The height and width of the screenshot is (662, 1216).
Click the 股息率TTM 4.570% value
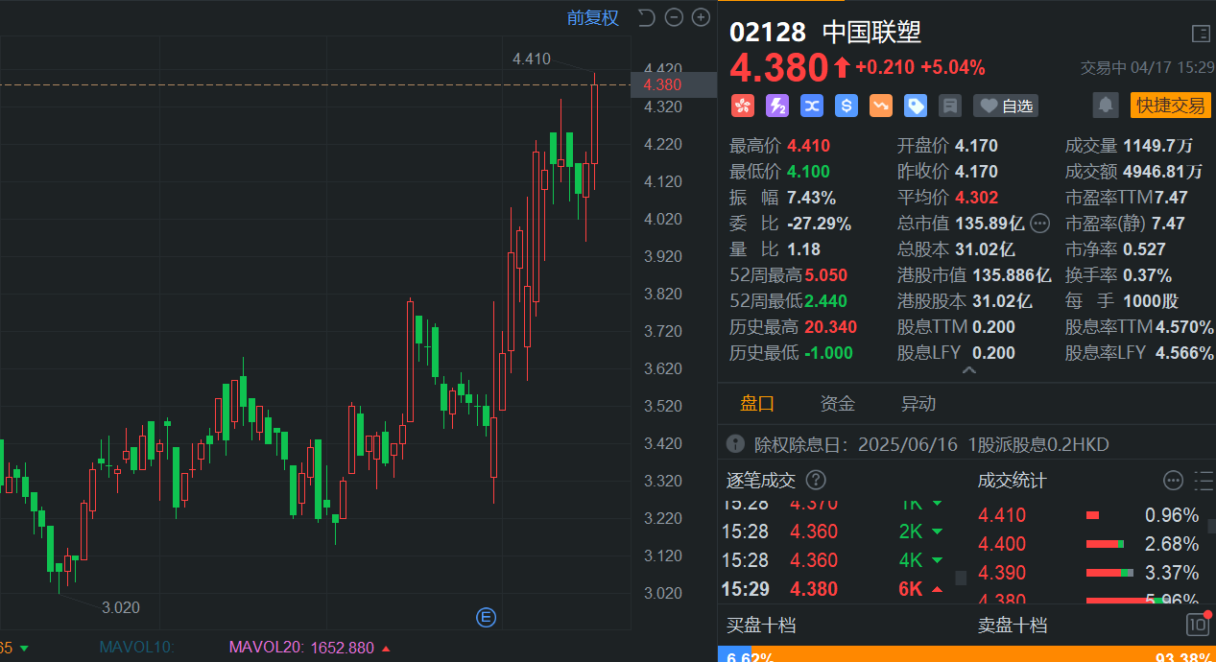tap(1185, 327)
